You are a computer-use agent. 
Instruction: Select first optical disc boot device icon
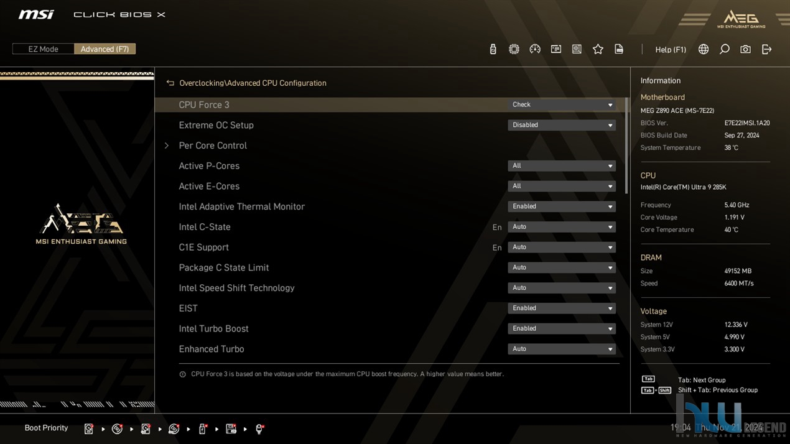pyautogui.click(x=117, y=428)
